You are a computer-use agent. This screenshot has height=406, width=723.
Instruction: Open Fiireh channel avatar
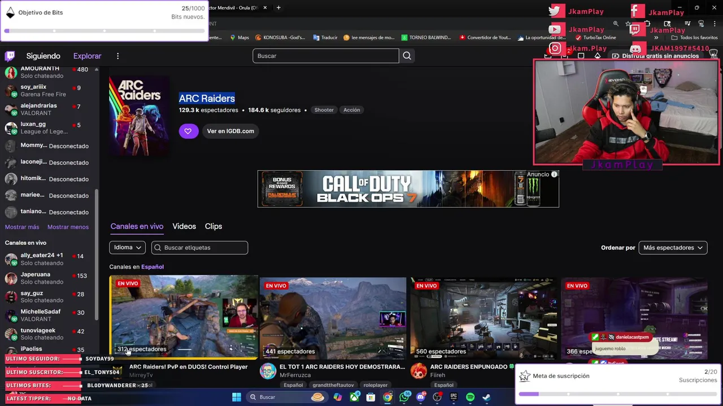(x=419, y=371)
